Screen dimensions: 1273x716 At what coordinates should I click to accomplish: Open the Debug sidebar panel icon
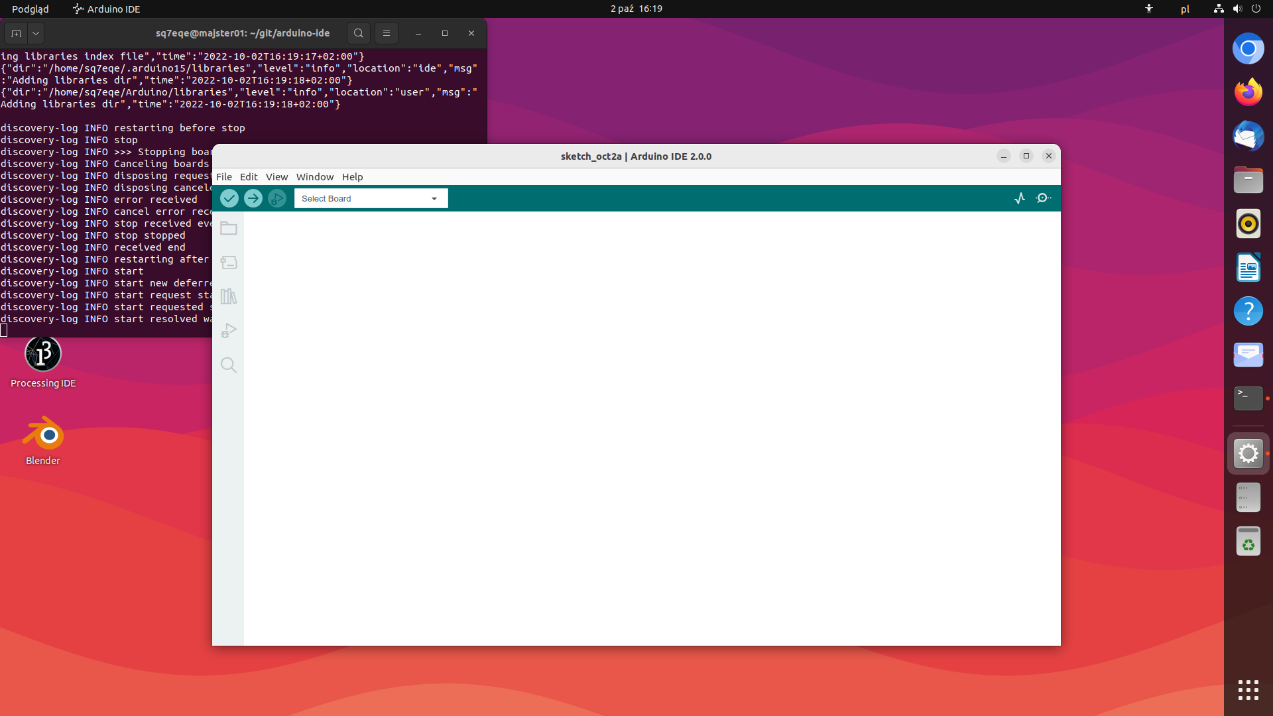click(x=229, y=331)
